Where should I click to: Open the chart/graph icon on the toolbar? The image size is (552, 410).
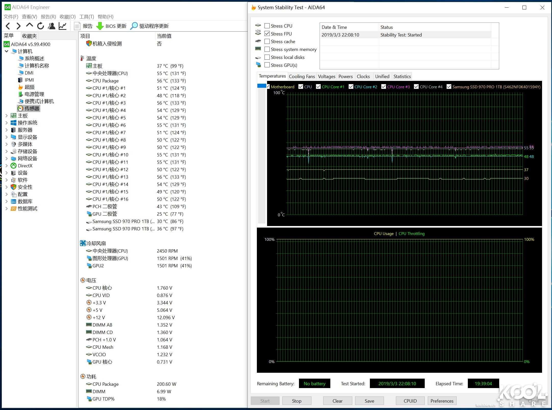click(x=62, y=26)
